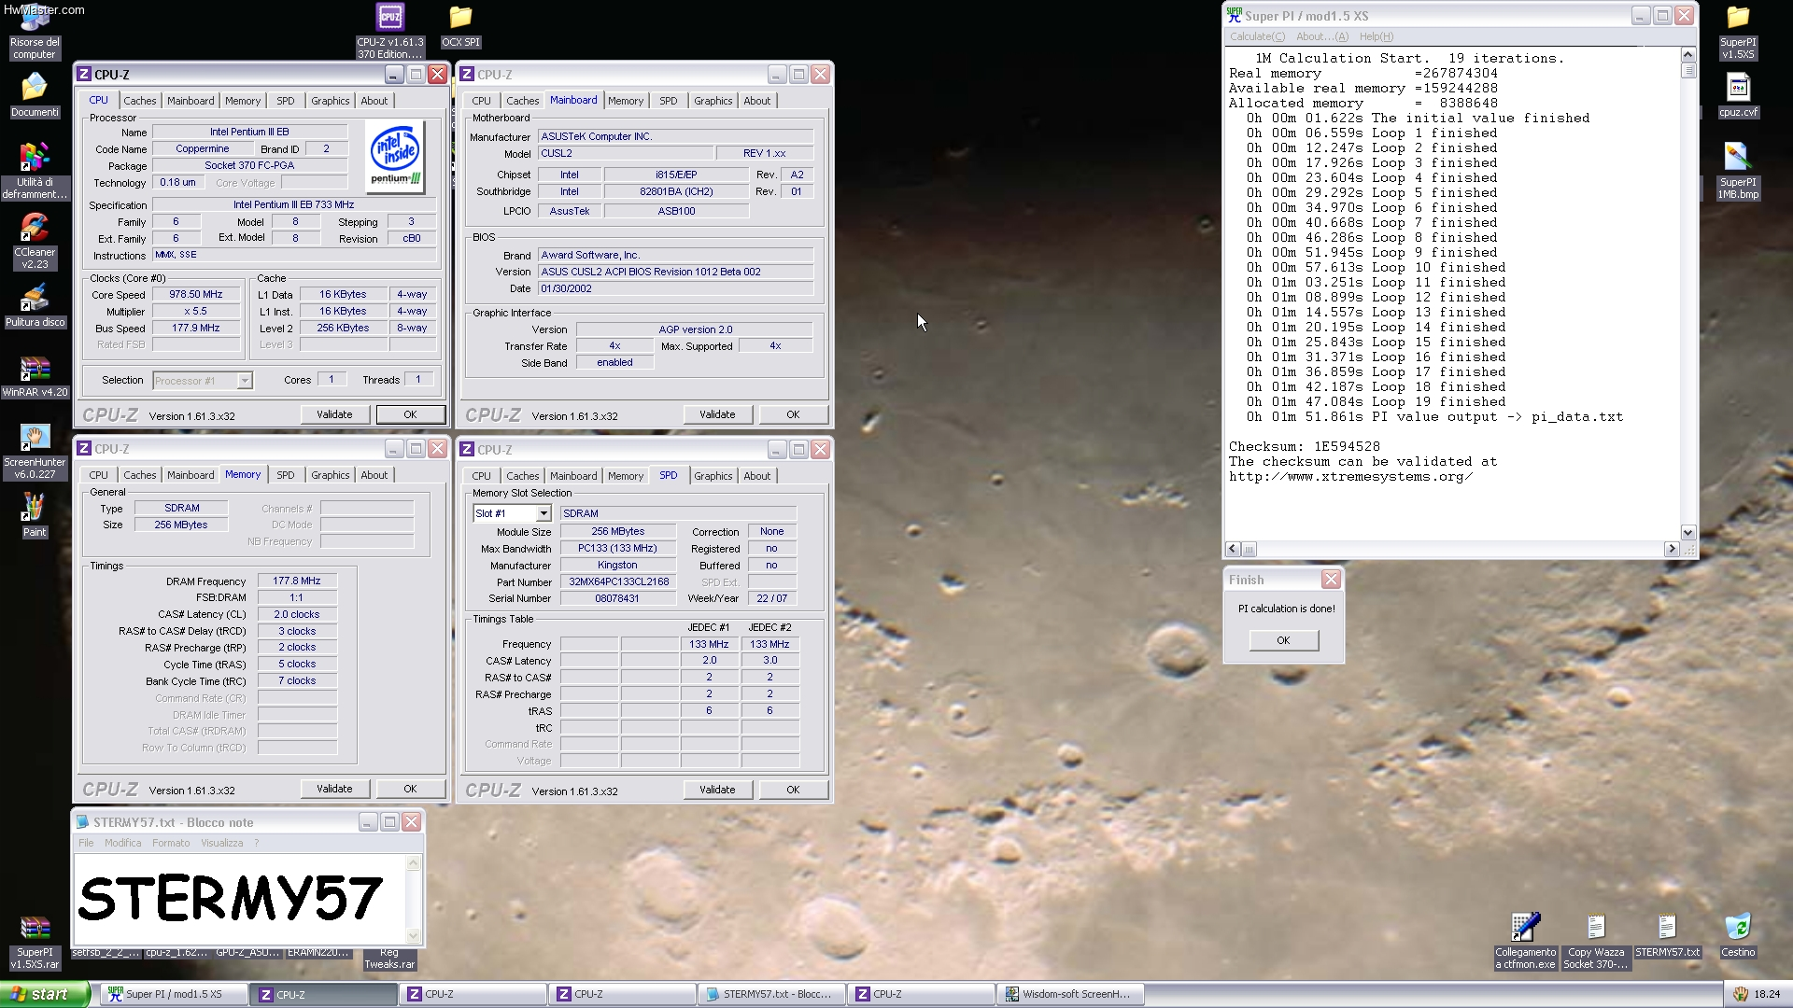
Task: Click OK in CPU-Z Mainboard window
Action: (x=793, y=414)
